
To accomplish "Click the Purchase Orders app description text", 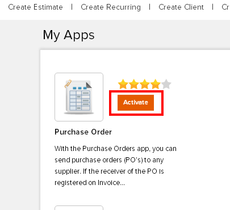I will click(115, 166).
